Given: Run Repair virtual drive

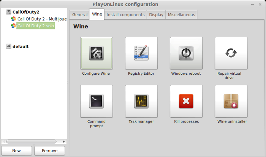Looking at the screenshot, I should [x=231, y=53].
